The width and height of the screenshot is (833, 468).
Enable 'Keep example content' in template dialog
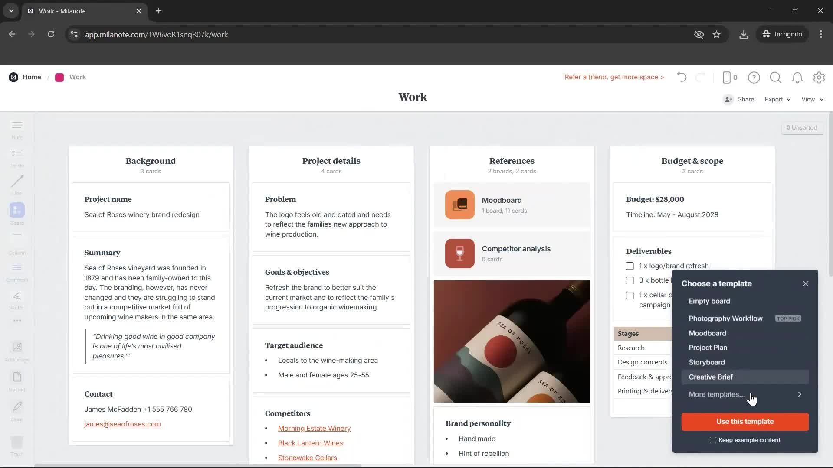pos(712,440)
